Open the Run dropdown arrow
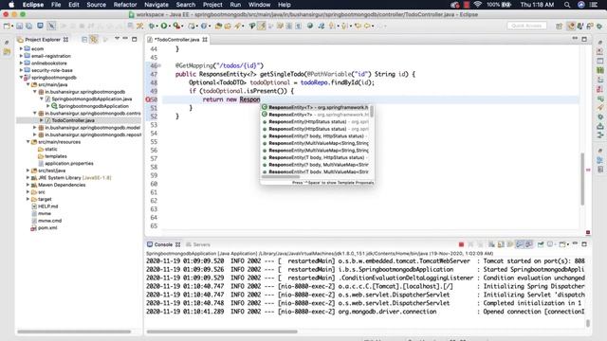Viewport: 607px width, 341px height. click(x=170, y=27)
